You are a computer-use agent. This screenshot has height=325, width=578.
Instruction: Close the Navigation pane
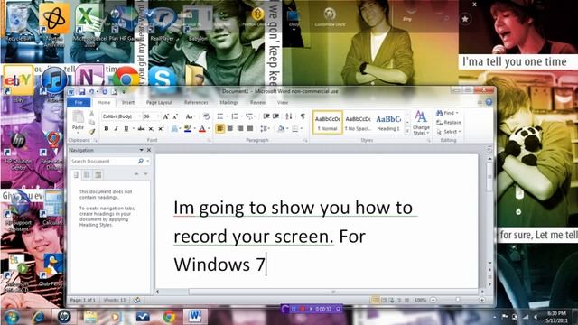[x=149, y=151]
